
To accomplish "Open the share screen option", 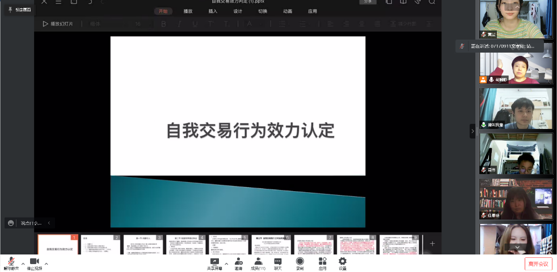I will tap(214, 262).
